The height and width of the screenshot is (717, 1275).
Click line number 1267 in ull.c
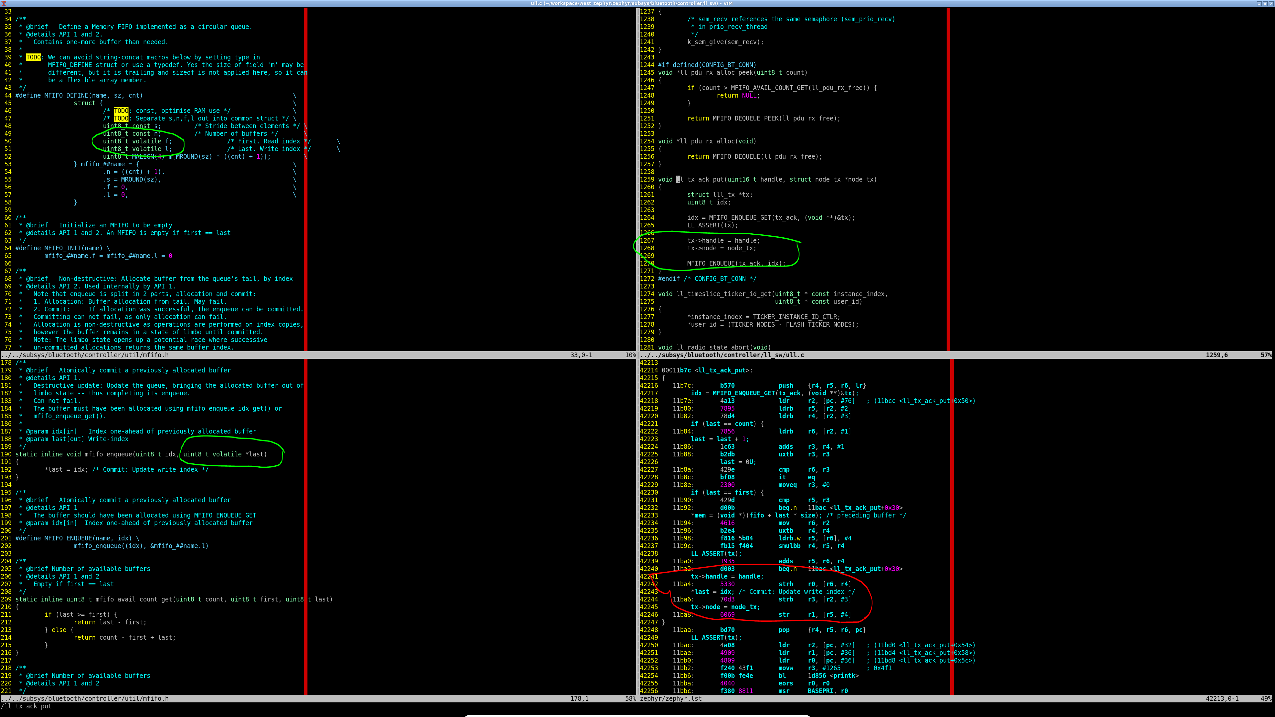click(x=647, y=240)
